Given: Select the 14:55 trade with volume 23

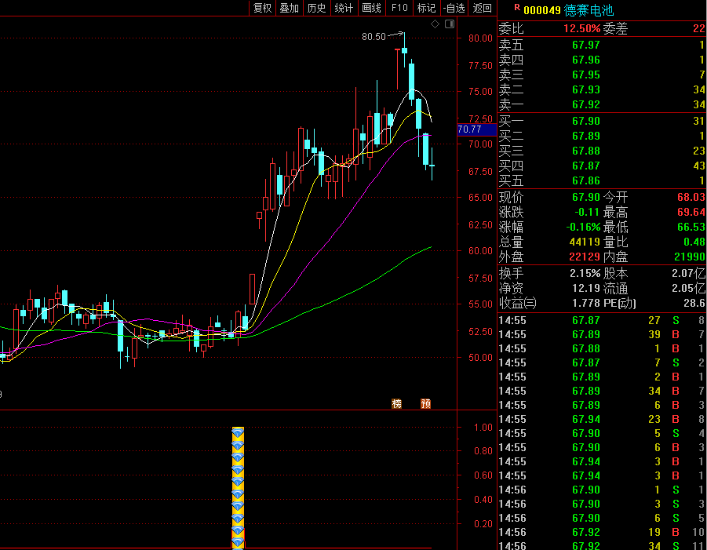Looking at the screenshot, I should [602, 419].
